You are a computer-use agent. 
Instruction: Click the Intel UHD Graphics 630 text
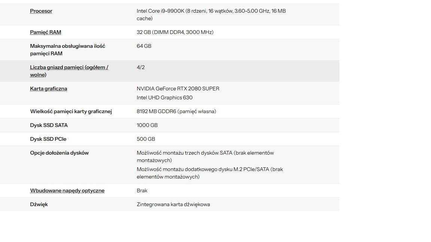point(165,97)
